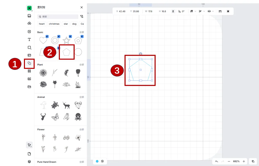Viewport: 259px width, 166px height.
Task: Toggle the aspect ratio lock
Action: coord(173,11)
